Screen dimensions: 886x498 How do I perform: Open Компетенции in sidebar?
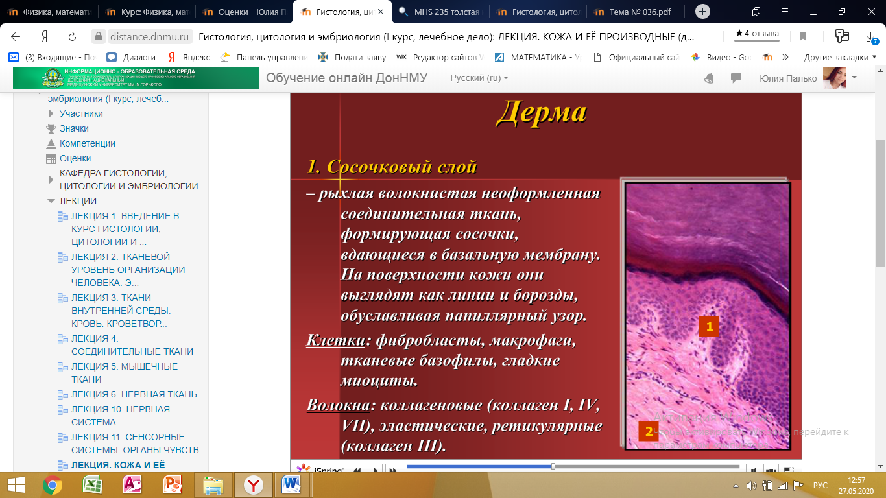click(x=88, y=143)
